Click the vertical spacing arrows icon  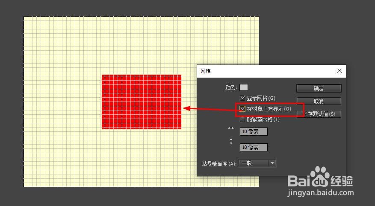click(x=231, y=141)
